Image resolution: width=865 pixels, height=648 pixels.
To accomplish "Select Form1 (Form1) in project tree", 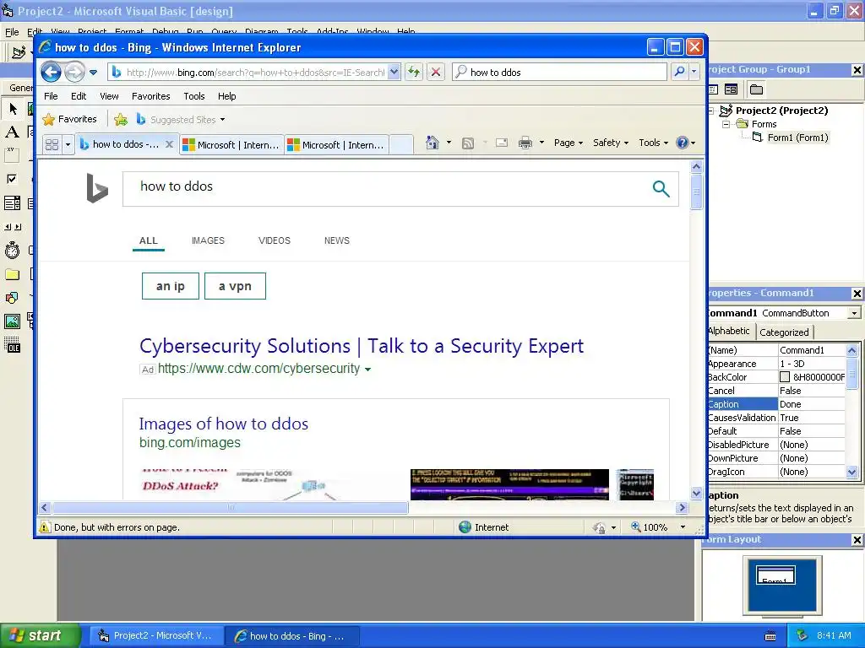I will [797, 138].
